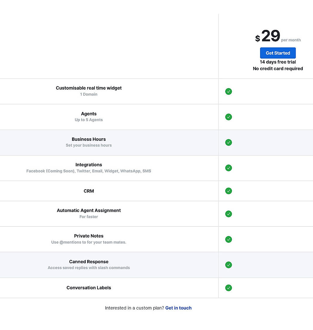This screenshot has width=313, height=330.
Task: Click the 'Canned Response' heading
Action: (89, 261)
